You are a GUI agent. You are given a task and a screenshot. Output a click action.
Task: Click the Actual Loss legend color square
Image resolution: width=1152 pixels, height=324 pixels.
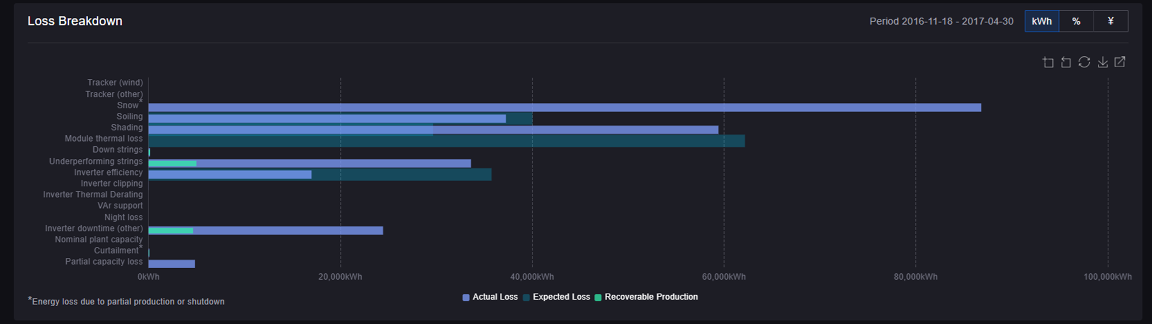pos(466,298)
